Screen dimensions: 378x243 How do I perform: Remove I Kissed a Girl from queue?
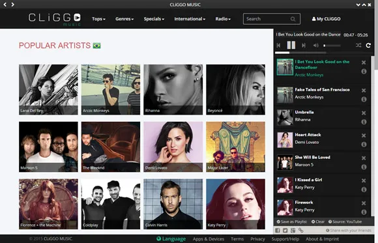pos(364,180)
